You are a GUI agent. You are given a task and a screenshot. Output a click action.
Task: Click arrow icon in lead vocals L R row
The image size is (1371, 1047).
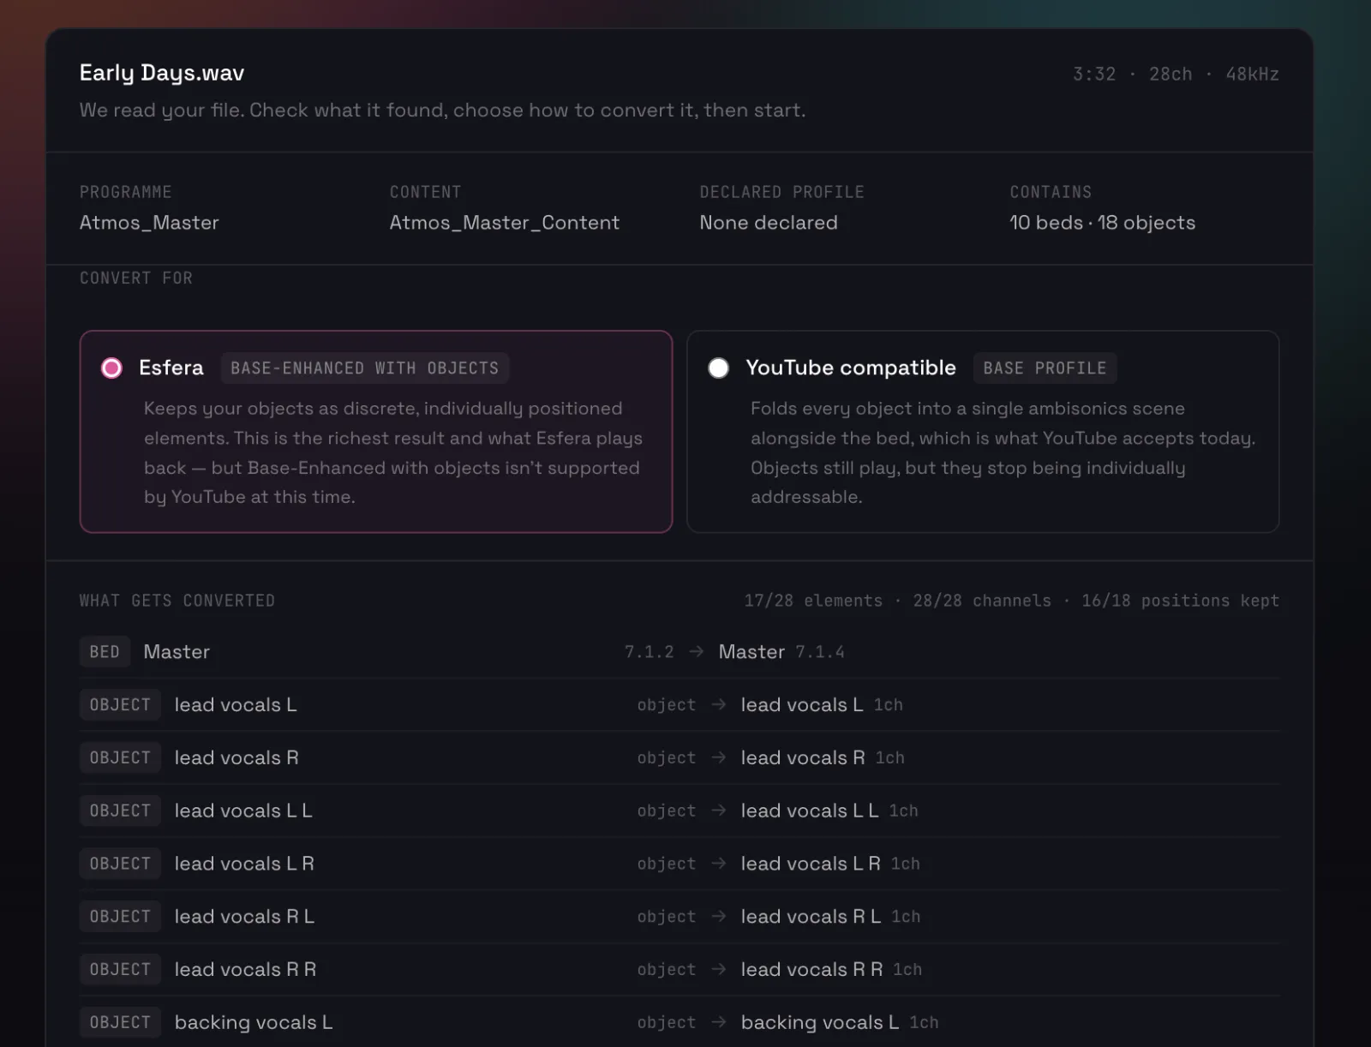pyautogui.click(x=719, y=864)
